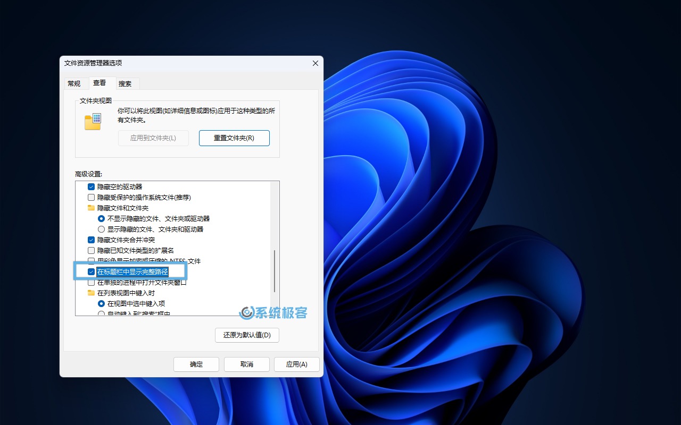This screenshot has width=681, height=425.
Task: Click the folder icon beside 隐藏文件和文件夹
Action: point(91,208)
